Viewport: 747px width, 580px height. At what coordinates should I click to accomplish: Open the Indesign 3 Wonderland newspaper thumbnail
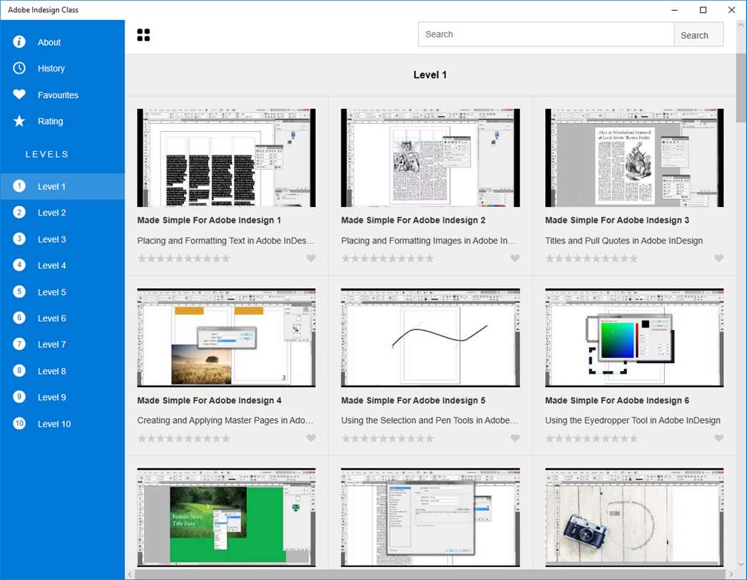point(634,158)
